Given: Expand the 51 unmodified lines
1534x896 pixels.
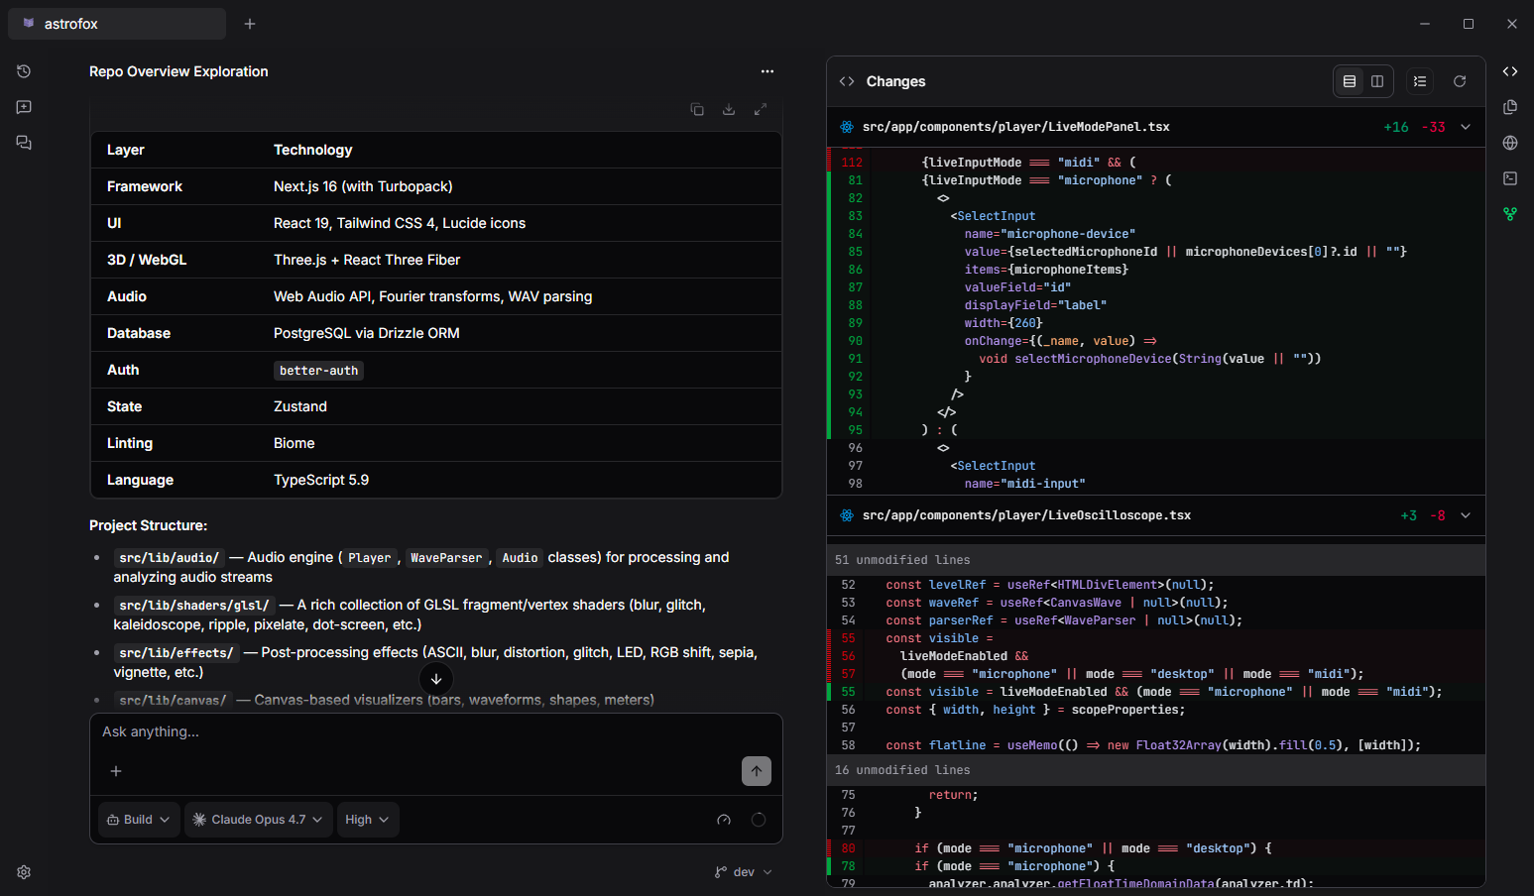Looking at the screenshot, I should (x=1156, y=560).
